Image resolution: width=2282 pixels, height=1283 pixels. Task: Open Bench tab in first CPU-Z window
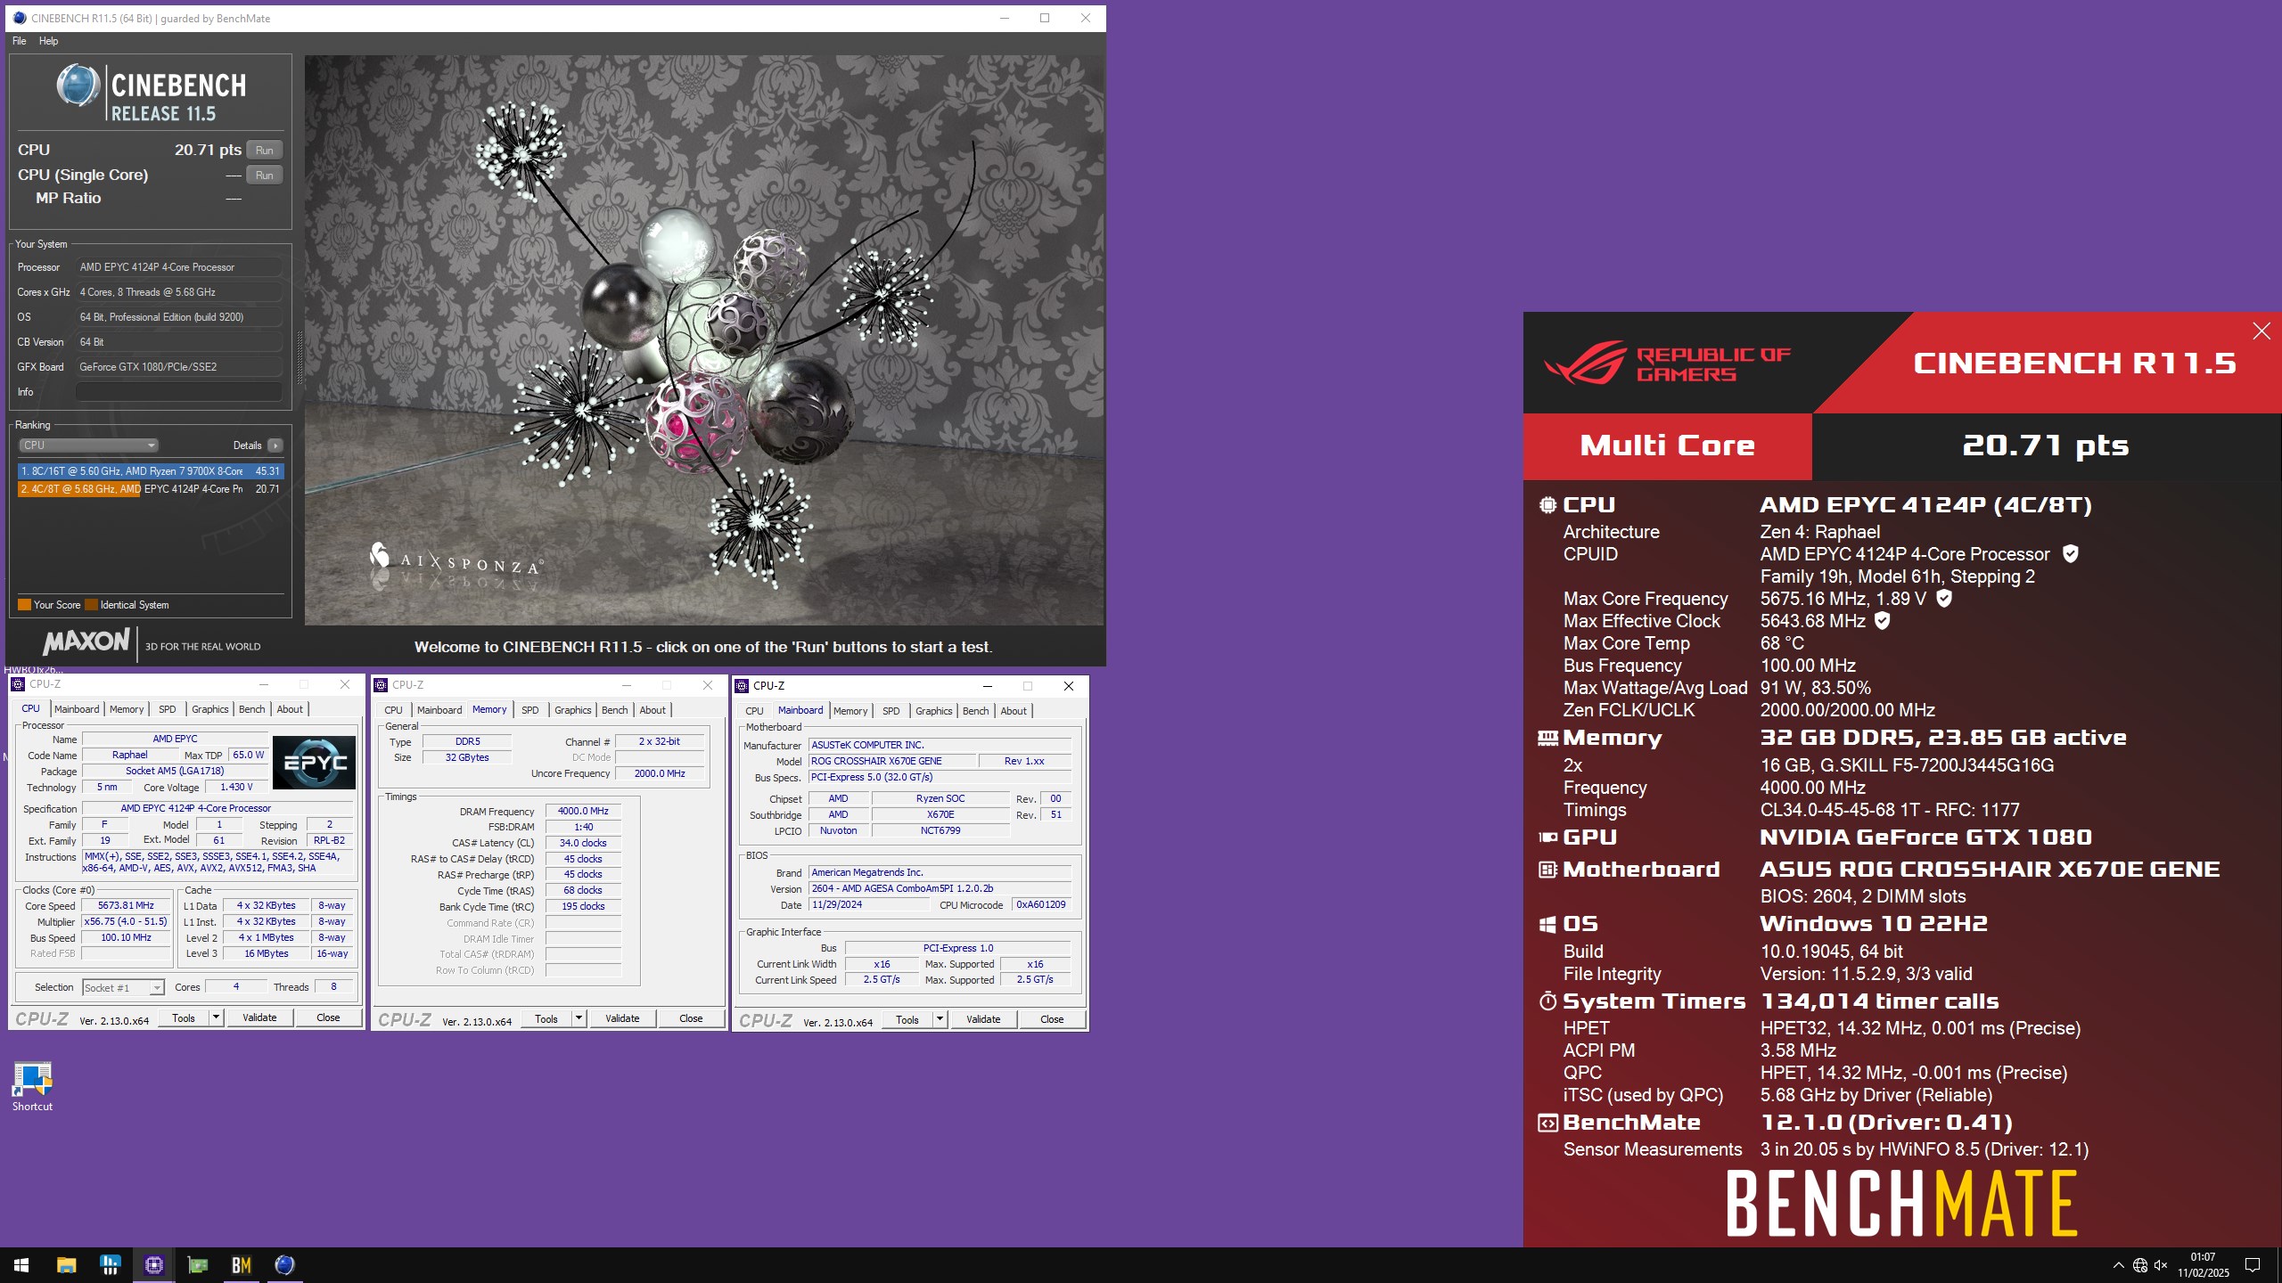click(x=252, y=709)
